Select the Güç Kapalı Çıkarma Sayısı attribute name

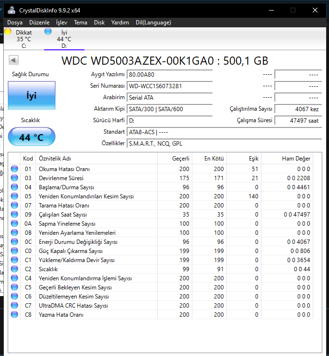(70, 251)
